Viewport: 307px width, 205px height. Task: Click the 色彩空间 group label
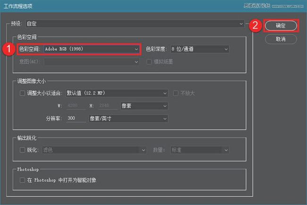[x=27, y=37]
